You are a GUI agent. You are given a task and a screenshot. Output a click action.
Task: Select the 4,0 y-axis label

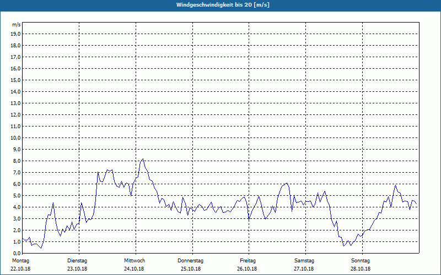click(17, 207)
